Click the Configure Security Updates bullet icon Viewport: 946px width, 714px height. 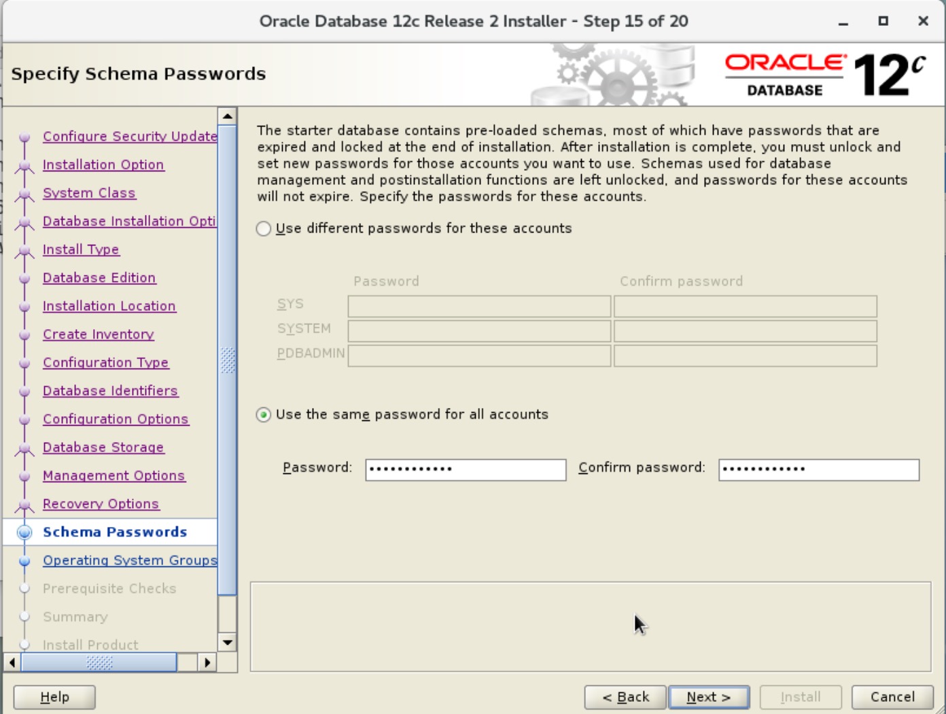24,137
